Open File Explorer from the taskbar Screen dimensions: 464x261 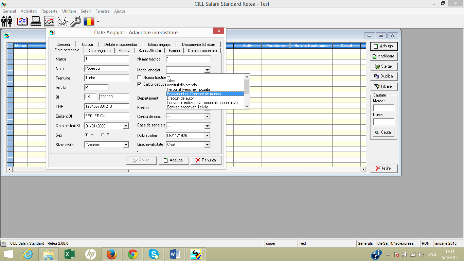click(49, 254)
